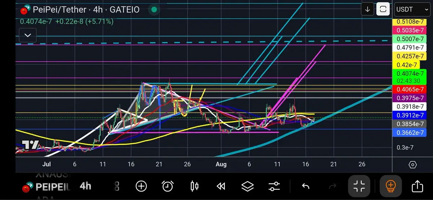Expand the collapsed indicator legend chevron
The height and width of the screenshot is (200, 433).
(x=28, y=35)
